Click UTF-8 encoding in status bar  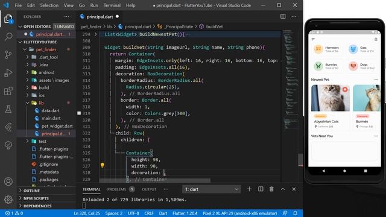[133, 213]
